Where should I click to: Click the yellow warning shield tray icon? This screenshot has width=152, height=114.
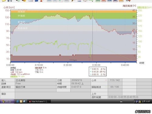click(x=140, y=101)
